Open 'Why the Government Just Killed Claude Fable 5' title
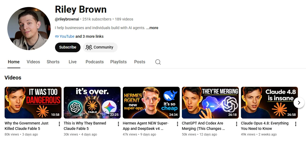306x142 pixels. point(27,126)
